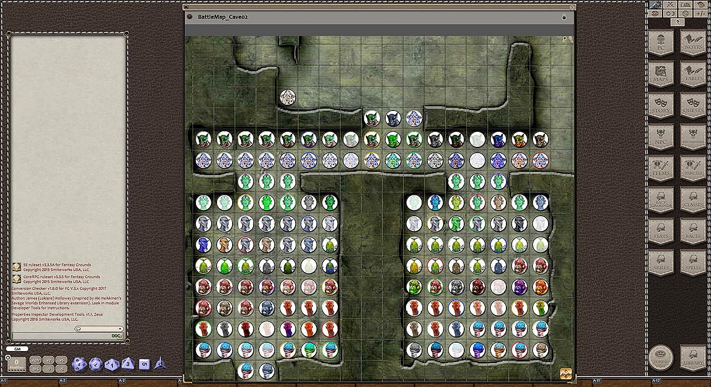Viewport: 711px width, 387px height.
Task: Open the PC characters tab
Action: point(661,43)
